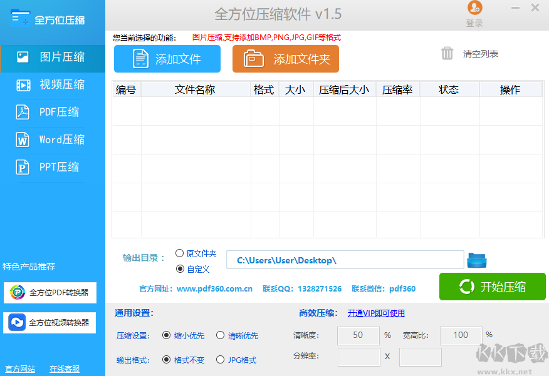This screenshot has width=549, height=376.
Task: Open the 开通VIP即可使用 link
Action: [x=375, y=312]
